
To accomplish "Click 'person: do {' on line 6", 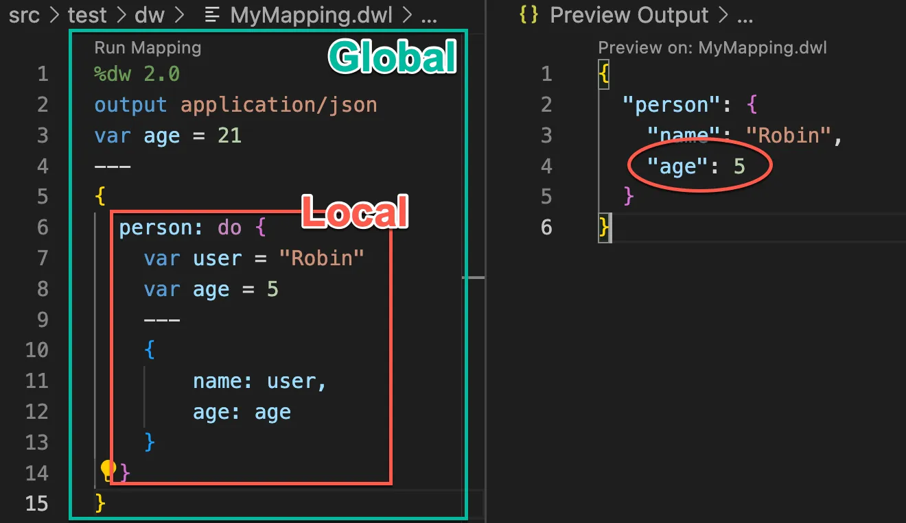I will tap(192, 228).
